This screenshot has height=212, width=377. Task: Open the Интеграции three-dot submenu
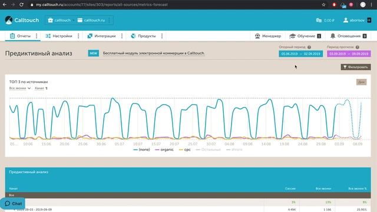(x=122, y=36)
